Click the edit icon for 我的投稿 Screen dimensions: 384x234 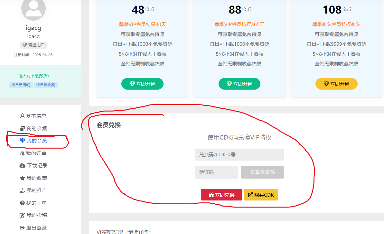pyautogui.click(x=22, y=215)
